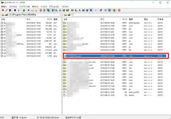Open change-folder icon in local pane
Screen dimensions: 171x119
pyautogui.click(x=7, y=15)
